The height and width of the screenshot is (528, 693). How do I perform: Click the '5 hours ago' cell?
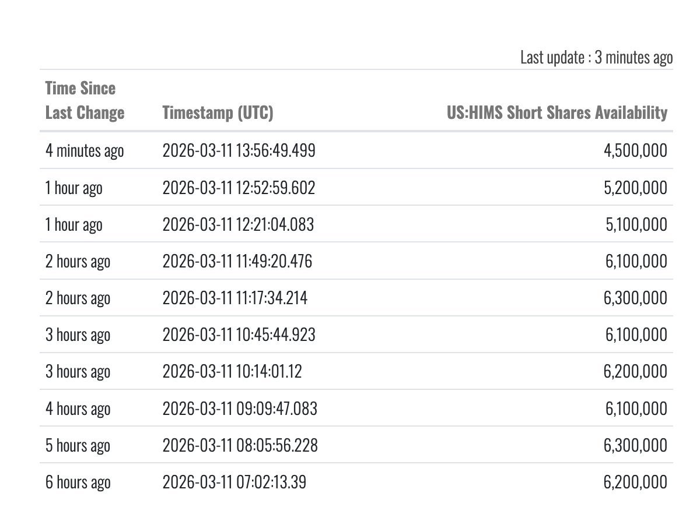[x=78, y=445]
